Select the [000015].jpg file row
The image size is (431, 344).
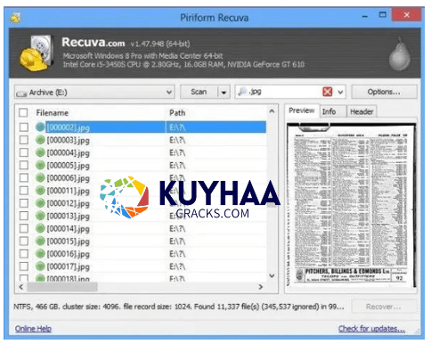tap(142, 241)
